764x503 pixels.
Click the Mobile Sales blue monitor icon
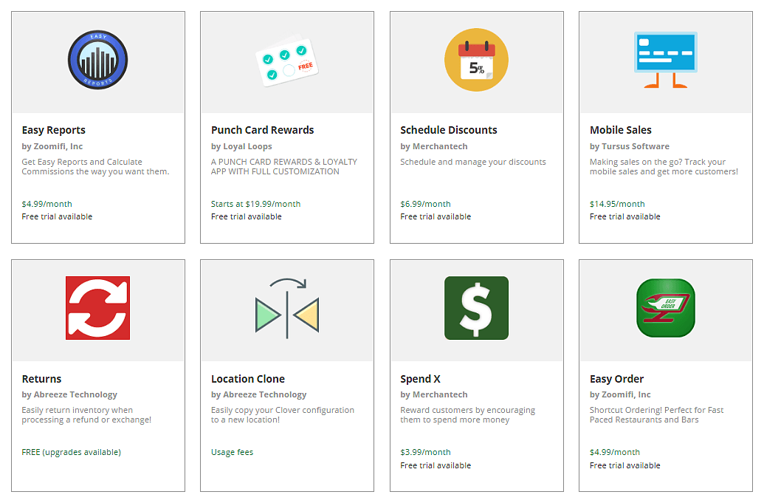(x=666, y=60)
